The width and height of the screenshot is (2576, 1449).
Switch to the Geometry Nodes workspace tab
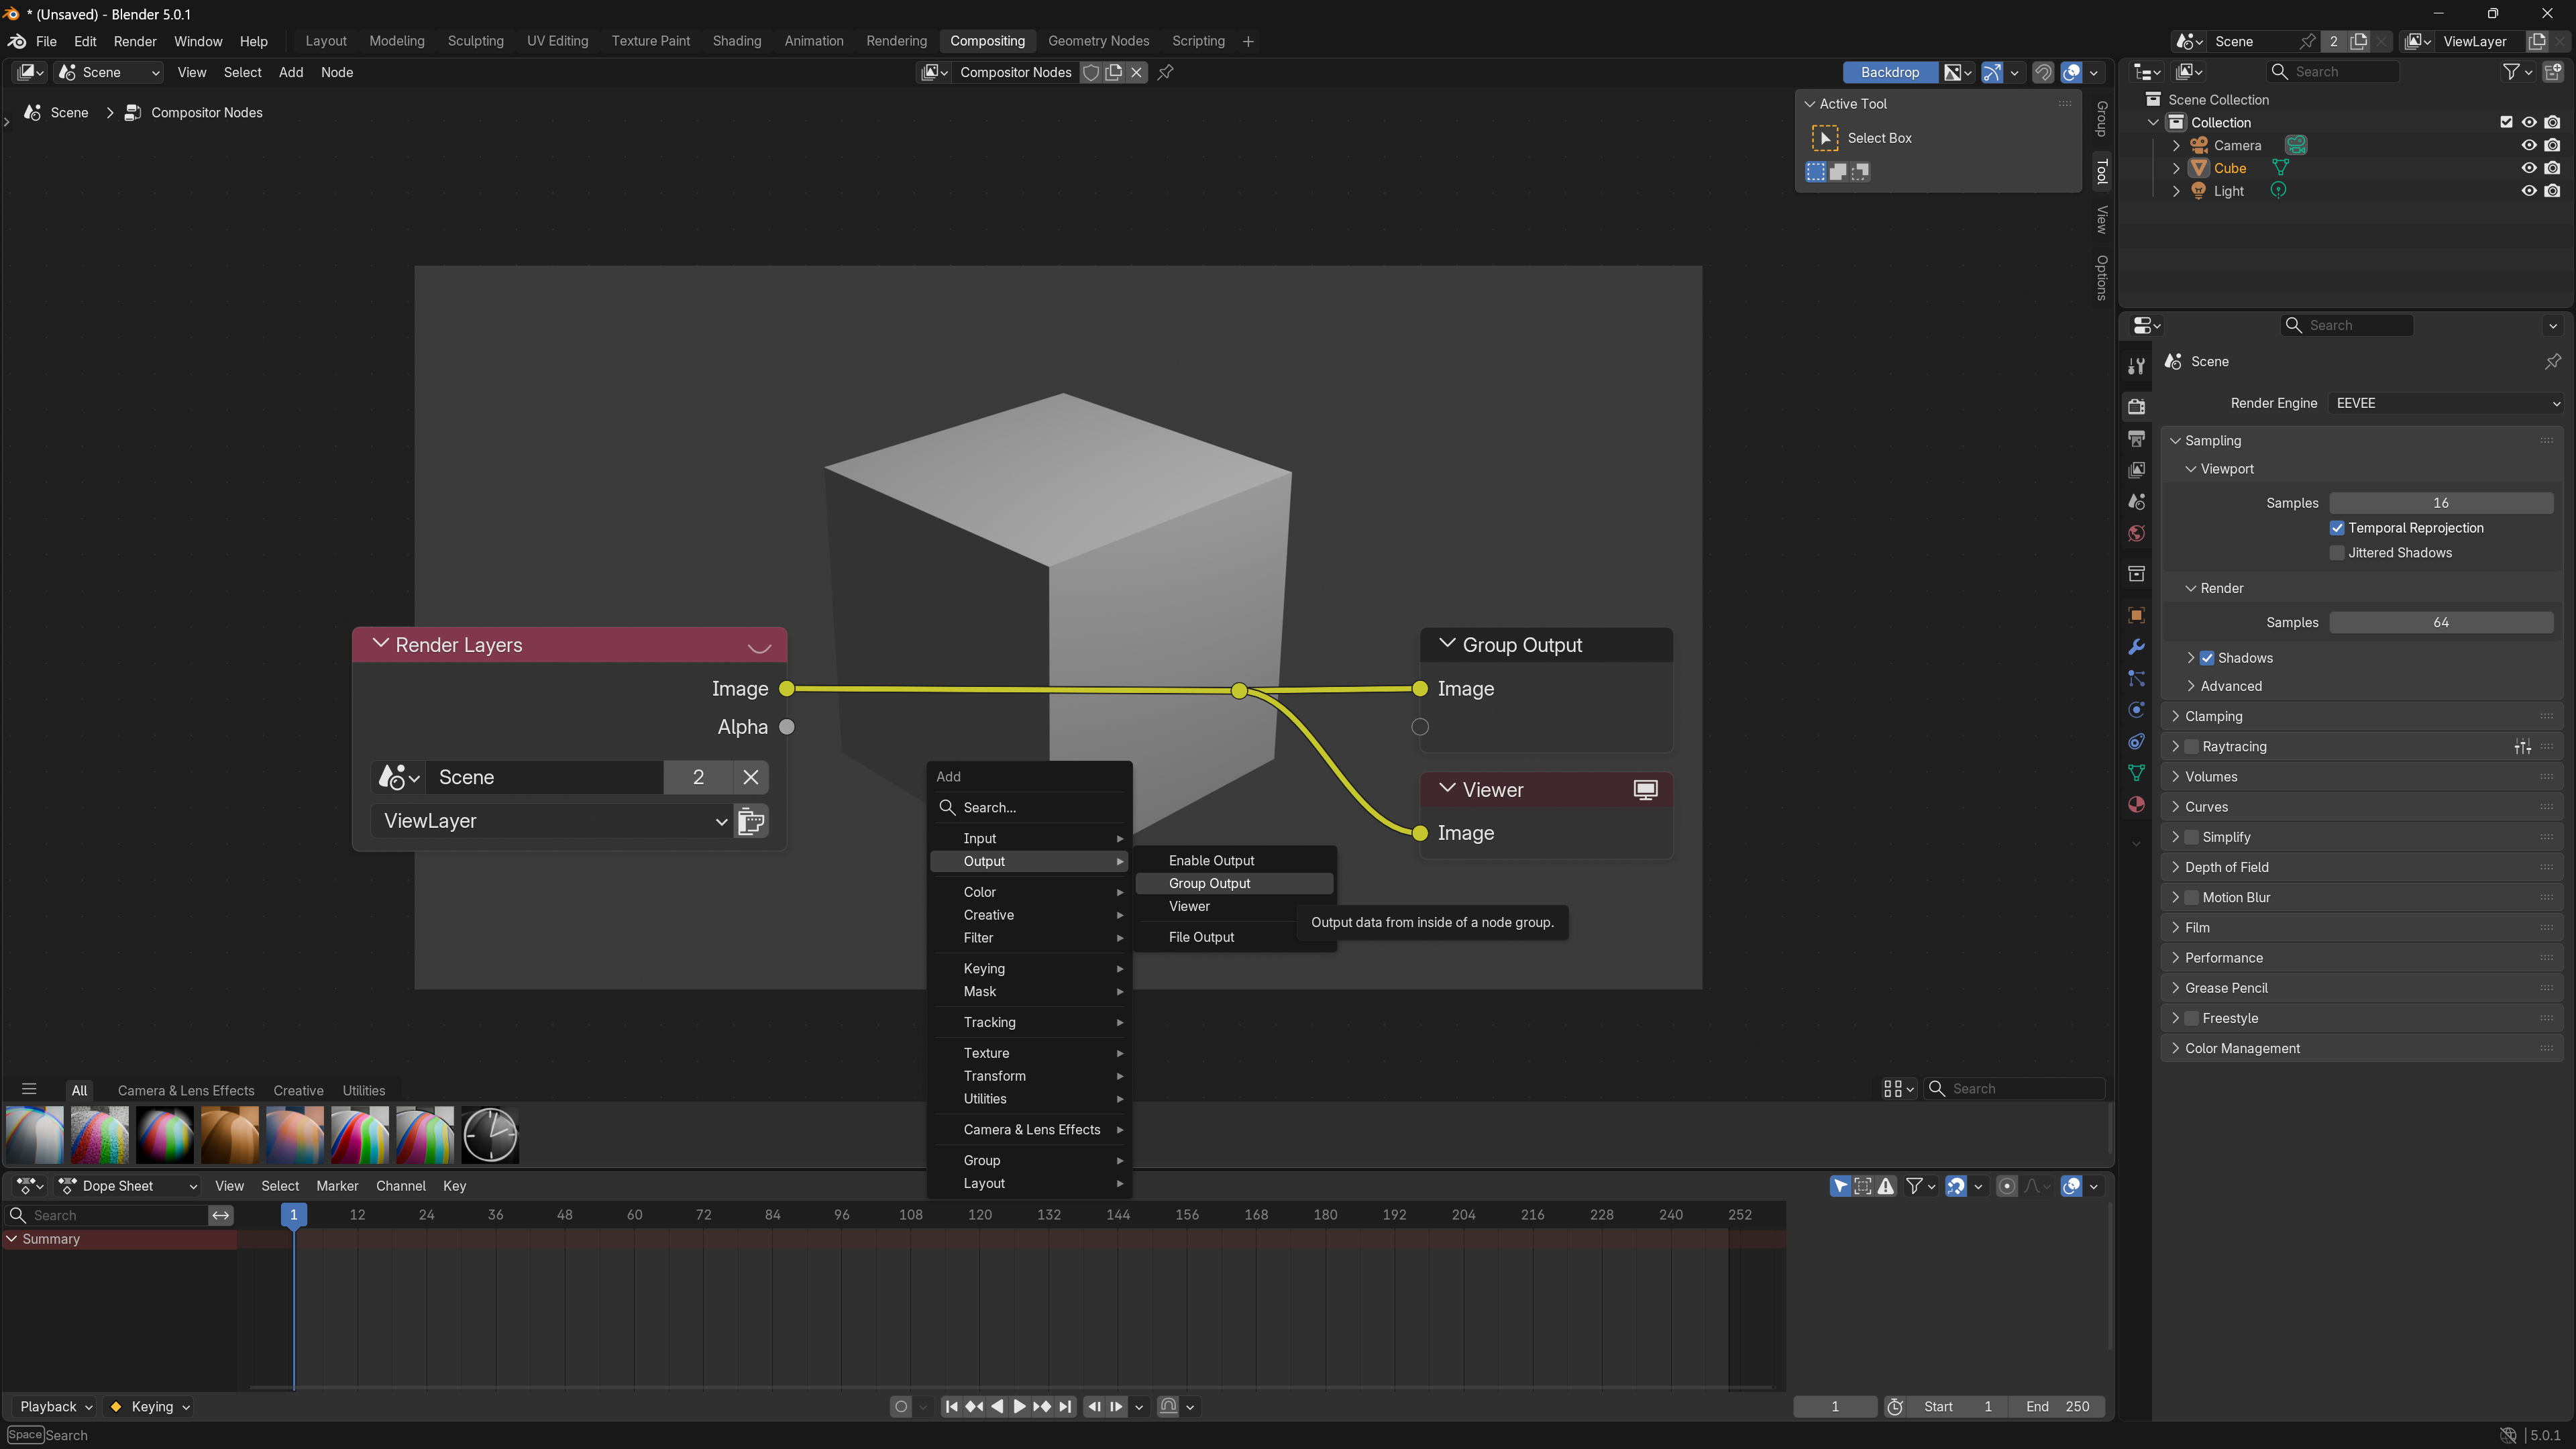coord(1098,41)
